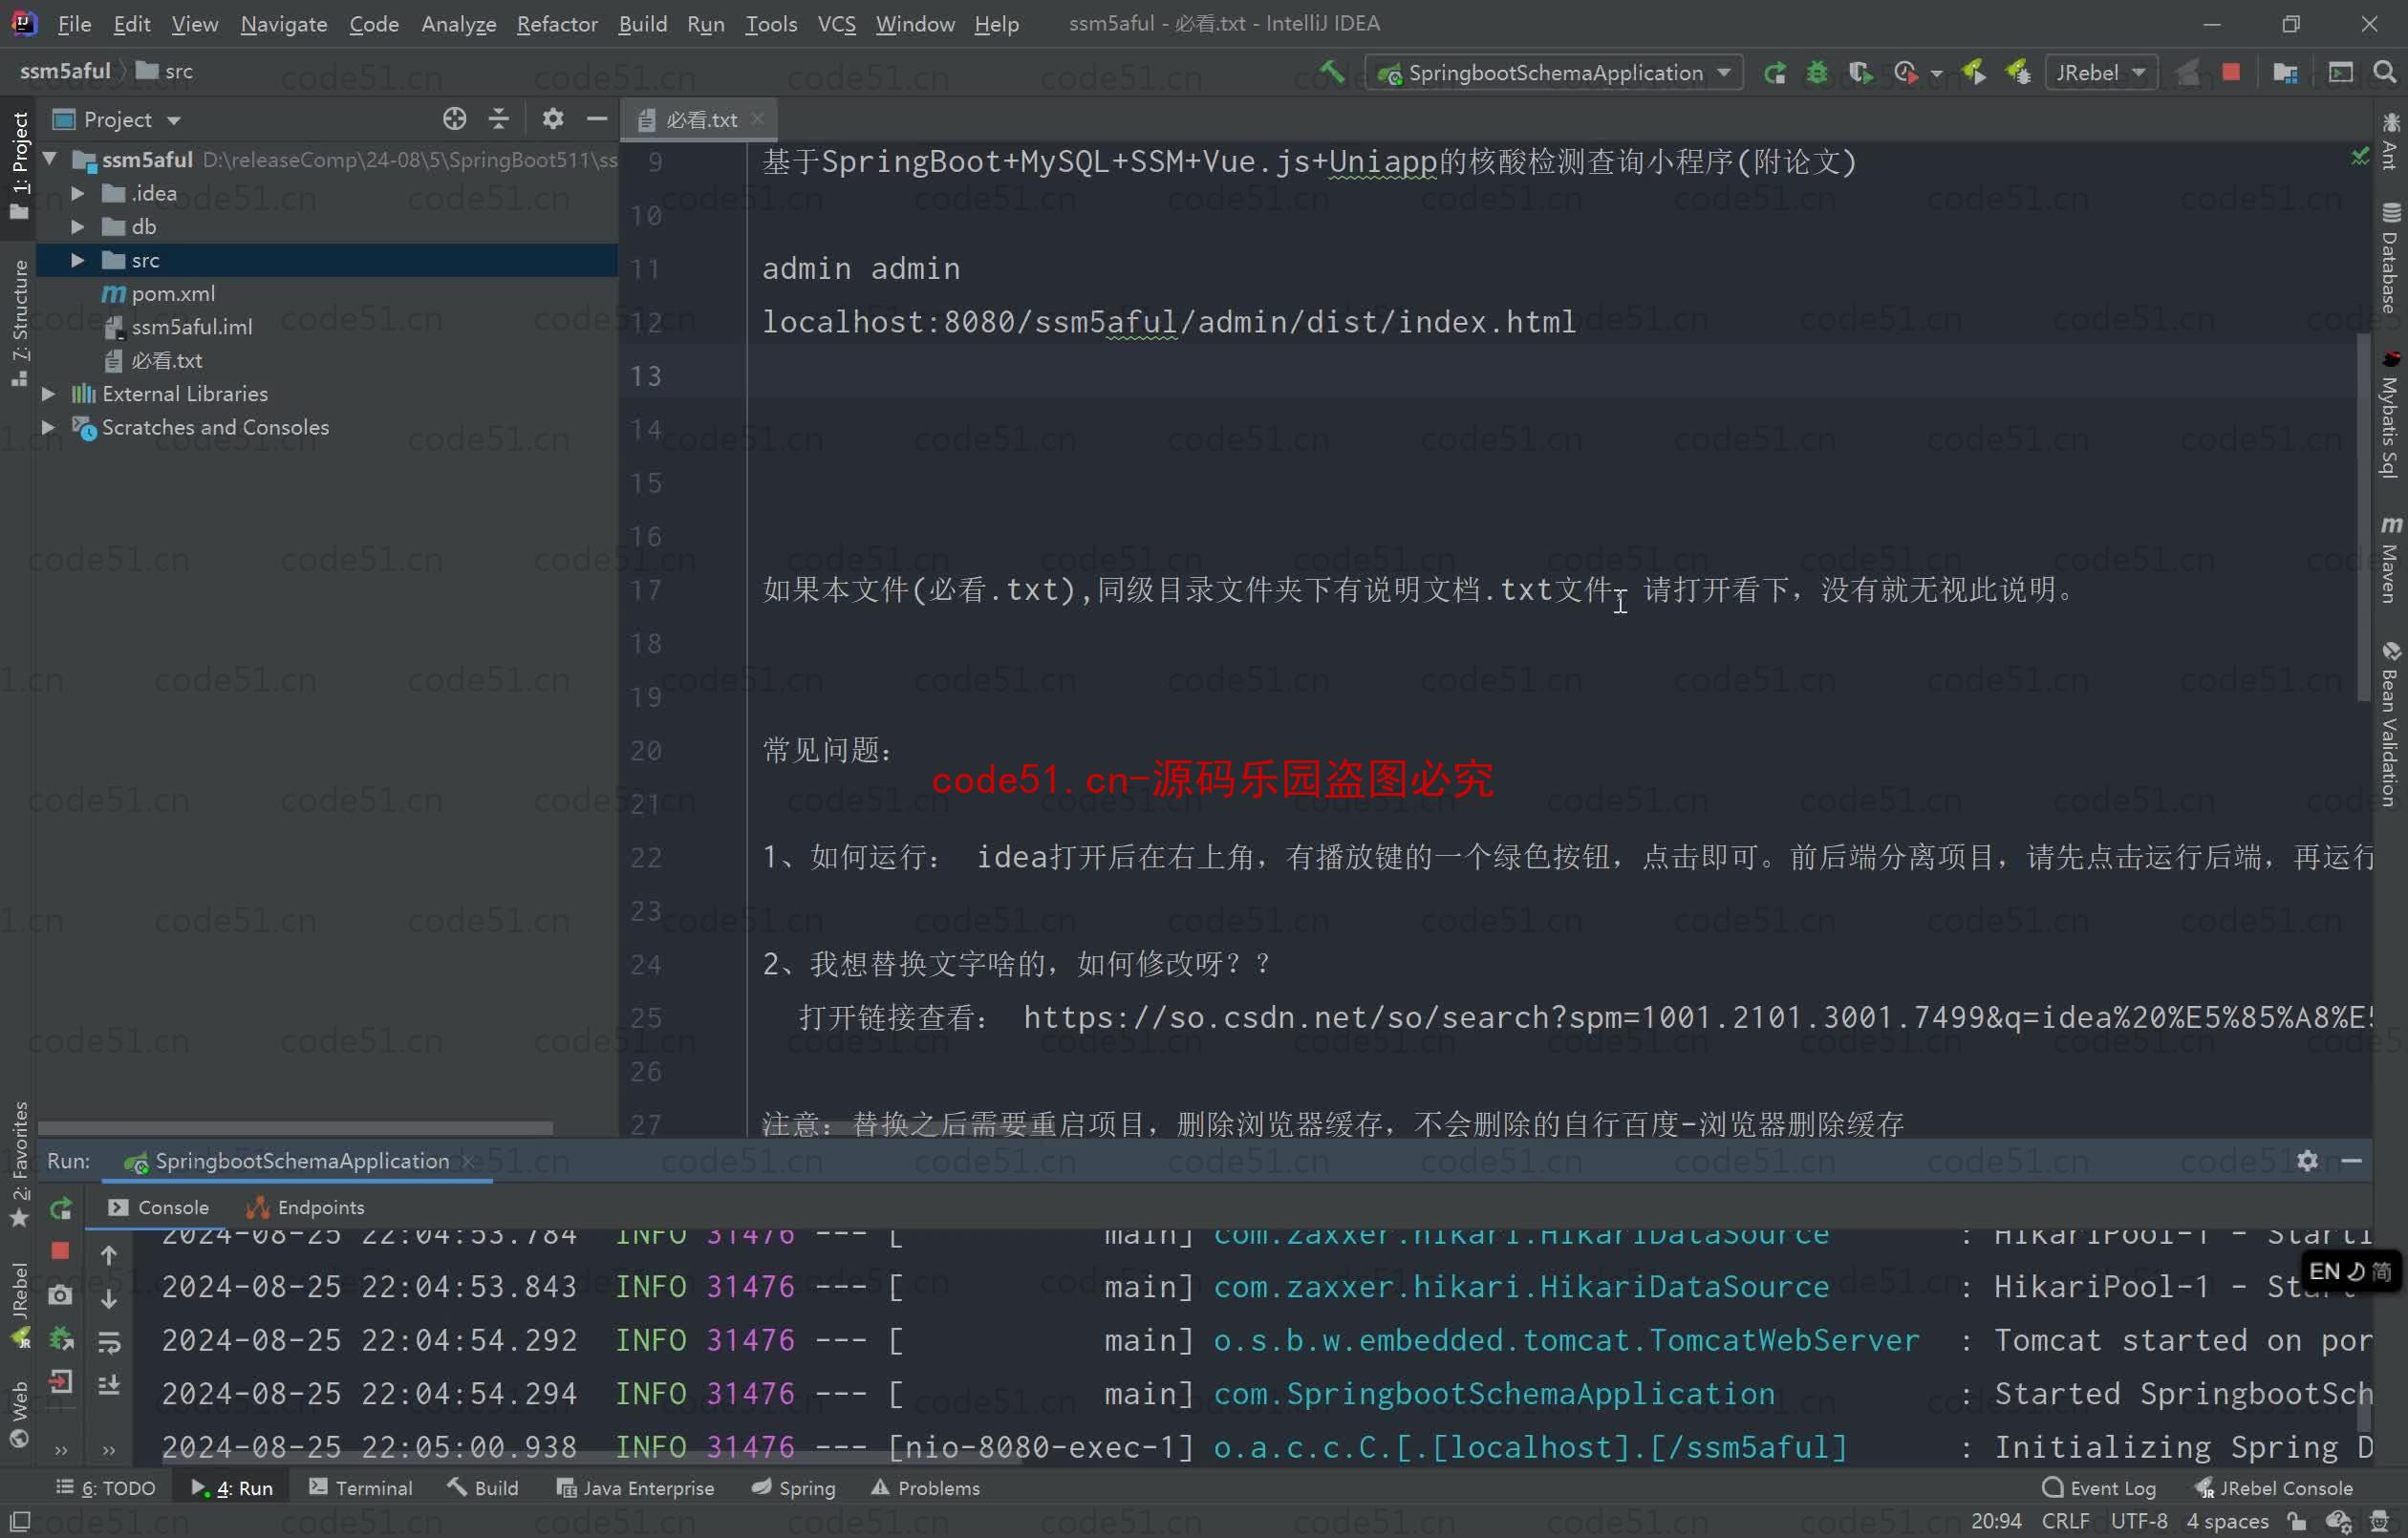Debug with JRebel rocket-bug icon
Viewport: 2408px width, 1538px height.
[2017, 72]
